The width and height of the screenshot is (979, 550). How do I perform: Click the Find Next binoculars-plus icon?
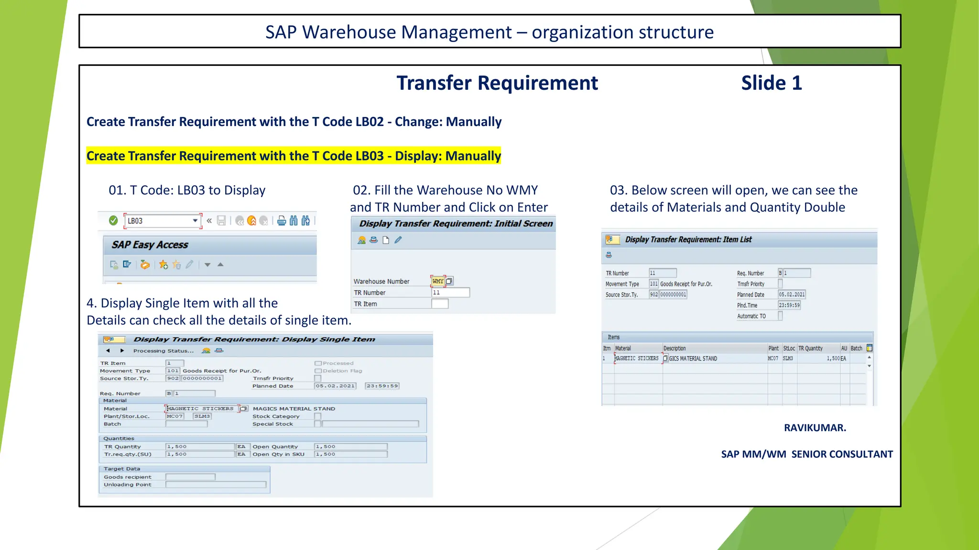305,221
